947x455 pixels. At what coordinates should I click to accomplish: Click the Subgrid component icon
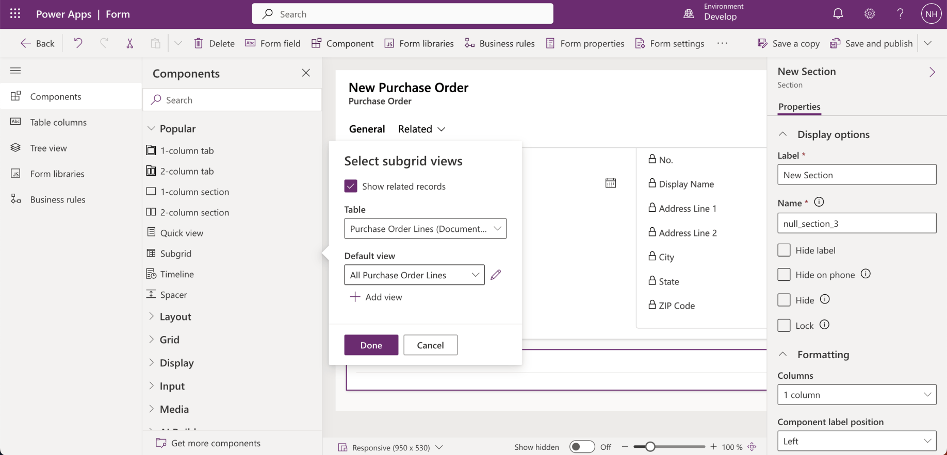click(x=151, y=253)
